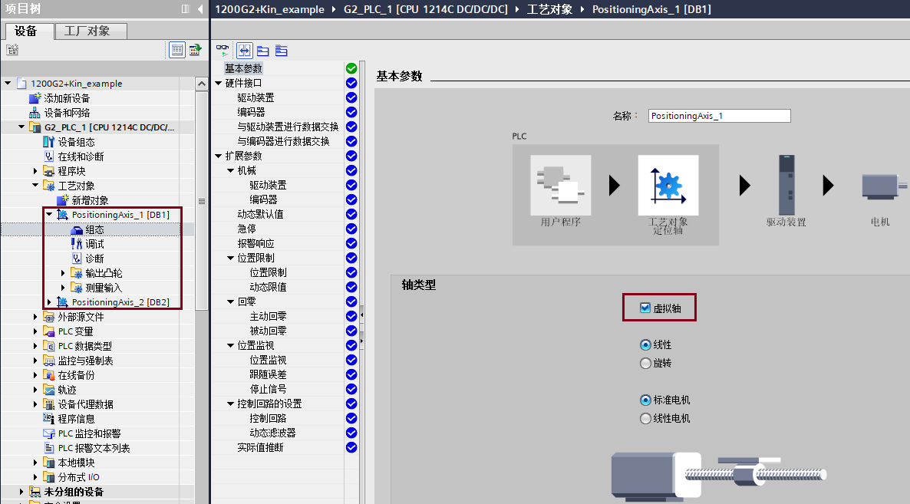
Task: Click the green status checkmark beside 基本参数
Action: 351,68
